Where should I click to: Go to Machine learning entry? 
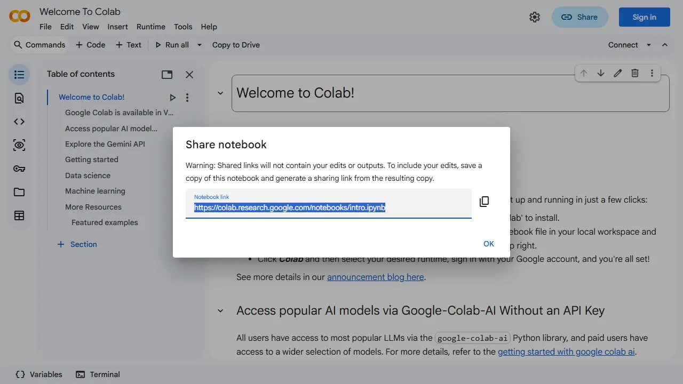95,191
